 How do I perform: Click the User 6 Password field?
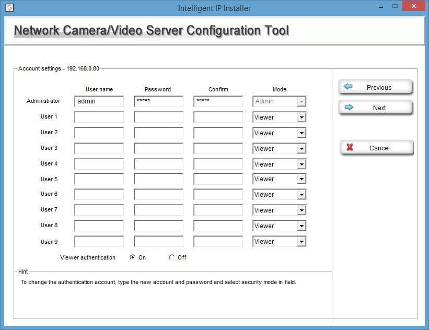coord(158,194)
